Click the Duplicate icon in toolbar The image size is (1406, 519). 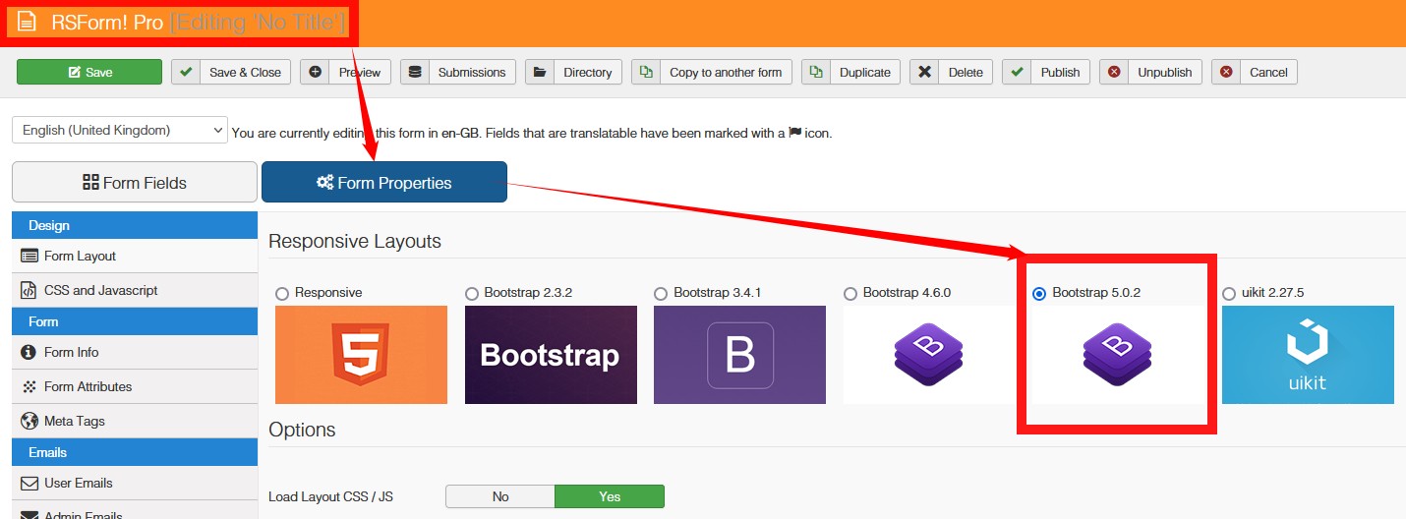(816, 72)
